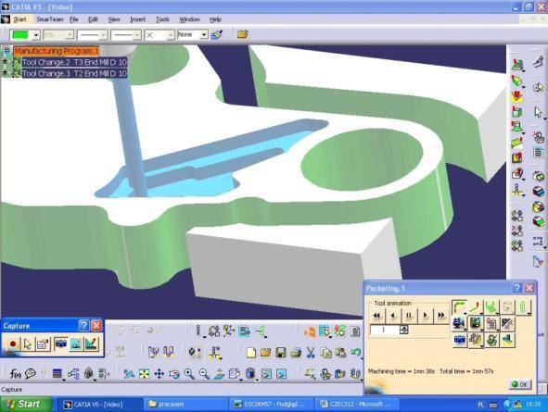Viewport: 548px width, 412px height.
Task: Click the fit all in icon
Action: [144, 374]
